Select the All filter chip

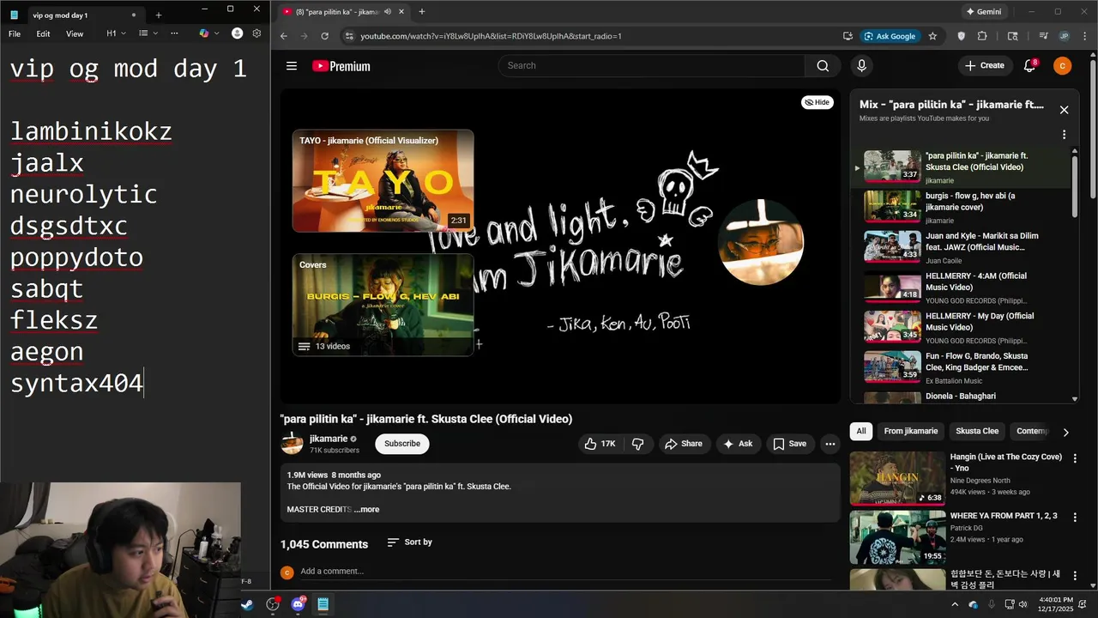point(861,431)
